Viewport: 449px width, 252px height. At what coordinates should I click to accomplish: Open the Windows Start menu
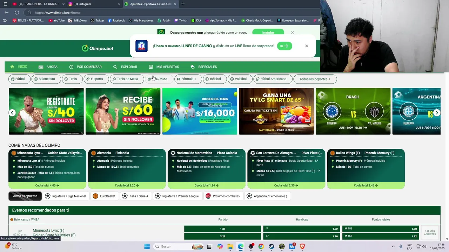pos(147,246)
